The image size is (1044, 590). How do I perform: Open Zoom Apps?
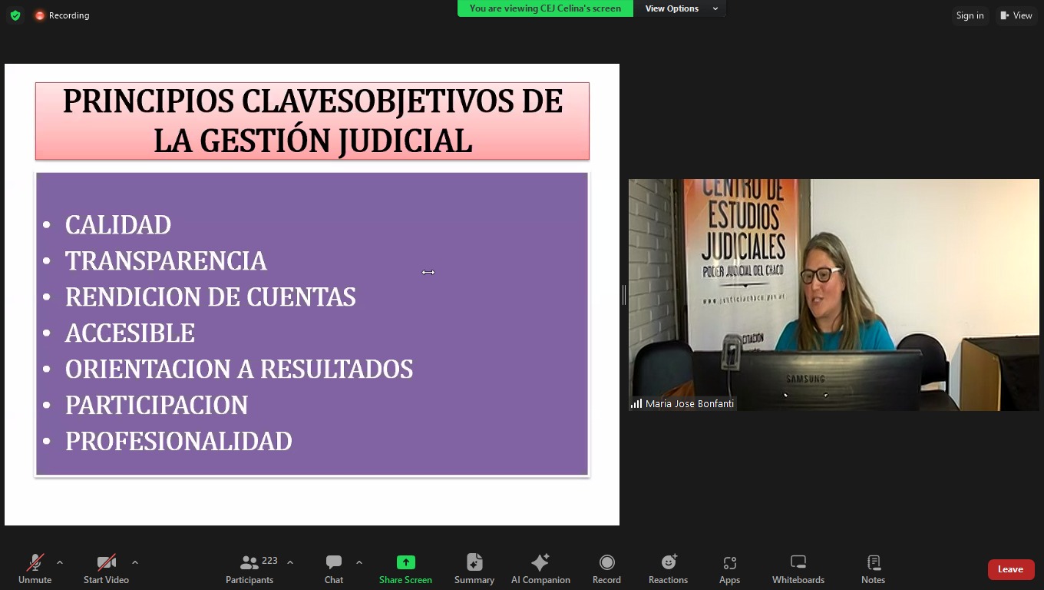(x=728, y=568)
